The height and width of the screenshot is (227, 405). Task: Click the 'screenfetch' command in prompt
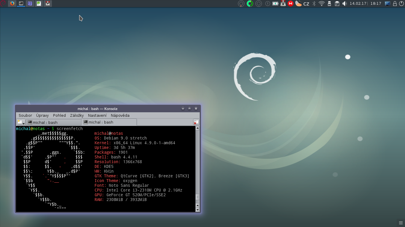pos(70,129)
